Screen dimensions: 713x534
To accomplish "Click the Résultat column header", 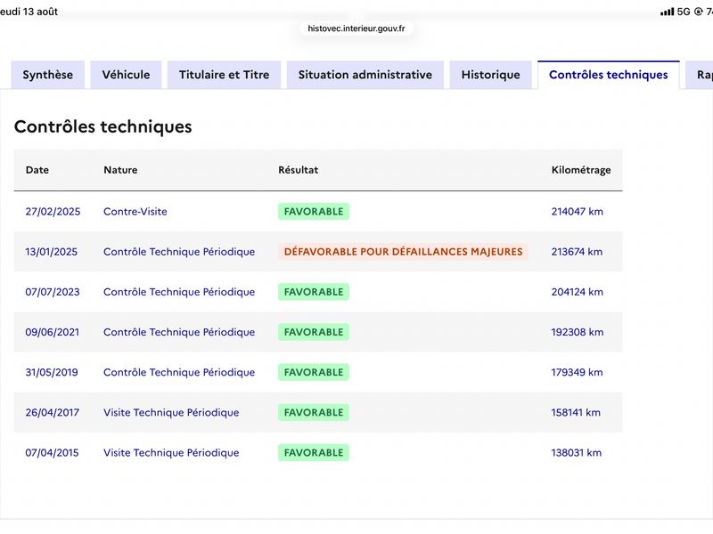I will point(299,170).
